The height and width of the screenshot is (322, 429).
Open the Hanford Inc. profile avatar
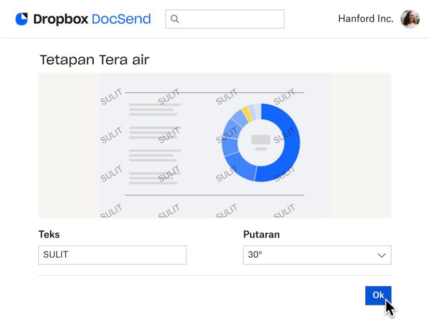click(x=410, y=19)
